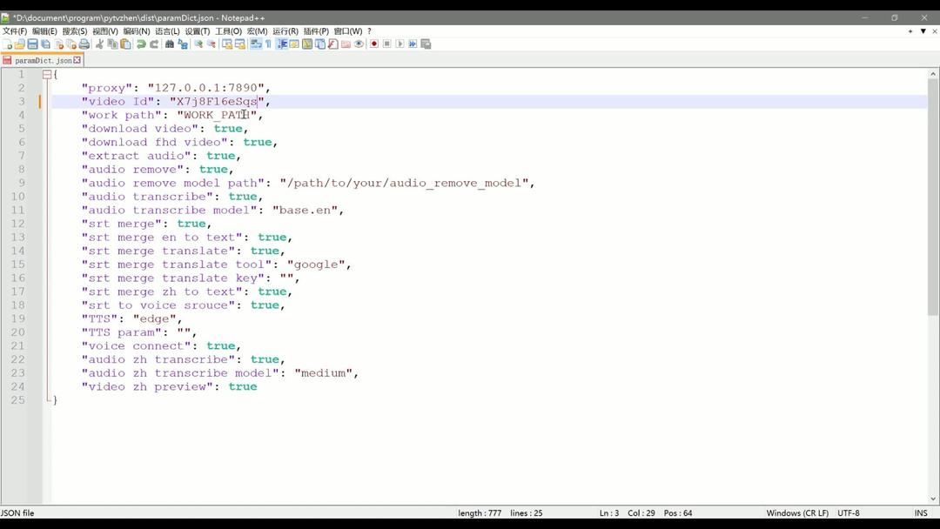The width and height of the screenshot is (940, 529).
Task: Open the tab list dropdown triangle
Action: [923, 31]
